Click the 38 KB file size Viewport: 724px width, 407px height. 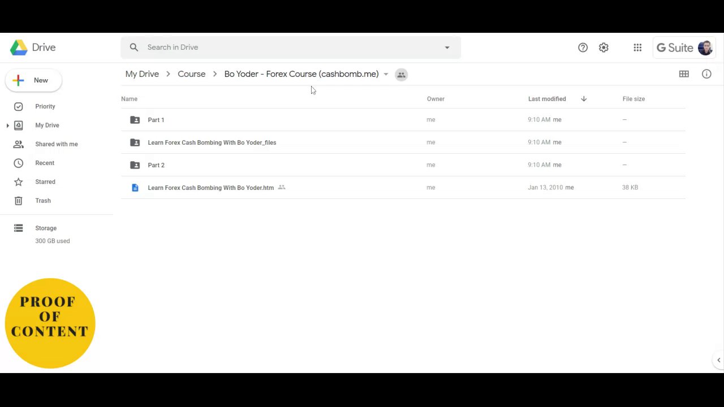[630, 188]
